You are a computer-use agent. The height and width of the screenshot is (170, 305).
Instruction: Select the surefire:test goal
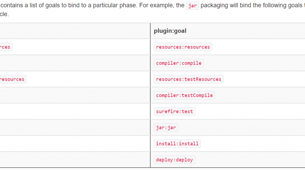[x=174, y=111]
